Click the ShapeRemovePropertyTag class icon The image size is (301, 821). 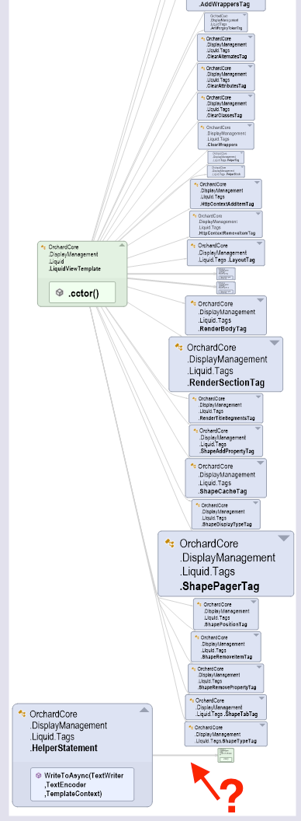click(194, 669)
